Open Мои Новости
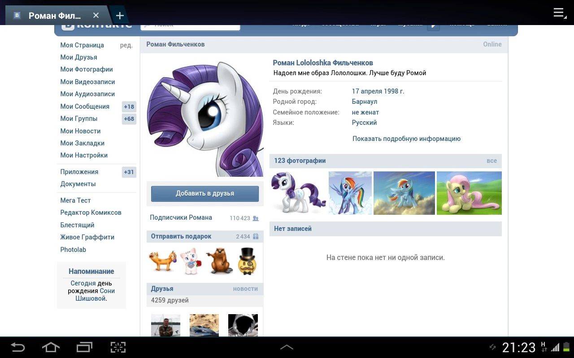 point(81,131)
